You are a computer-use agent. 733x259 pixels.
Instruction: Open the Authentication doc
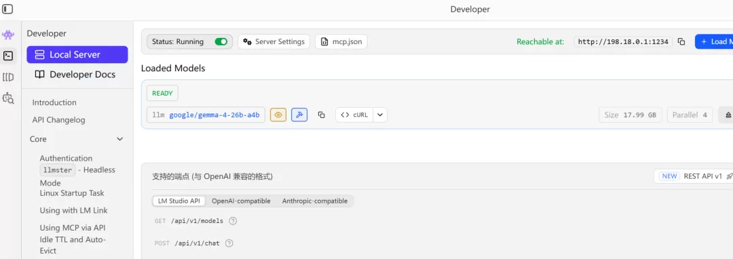pos(66,158)
